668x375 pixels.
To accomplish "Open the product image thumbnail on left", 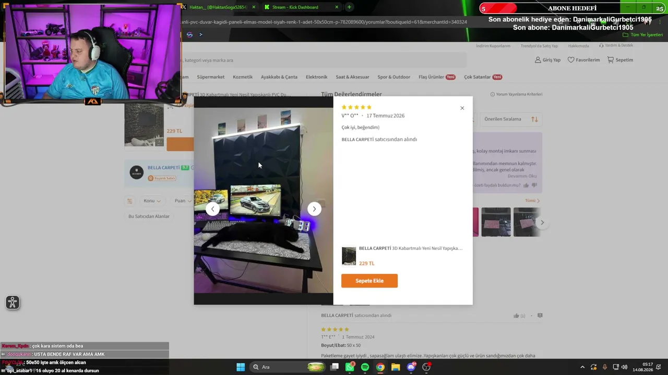I will [144, 125].
